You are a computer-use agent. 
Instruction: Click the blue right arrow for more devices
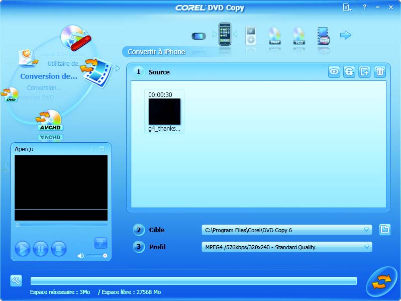pos(346,35)
